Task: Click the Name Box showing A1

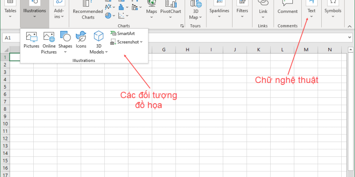Action: click(11, 38)
